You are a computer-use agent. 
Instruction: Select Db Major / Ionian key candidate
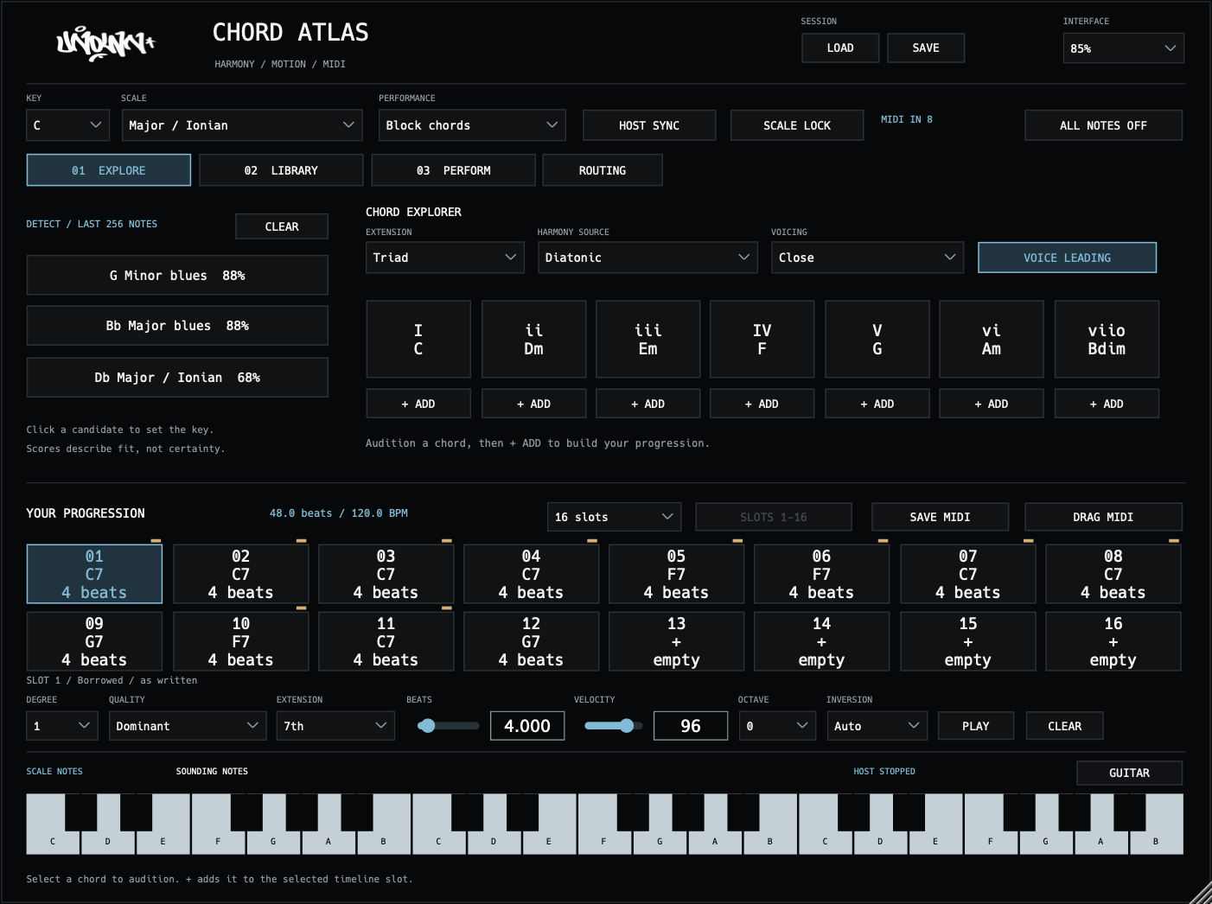(177, 378)
